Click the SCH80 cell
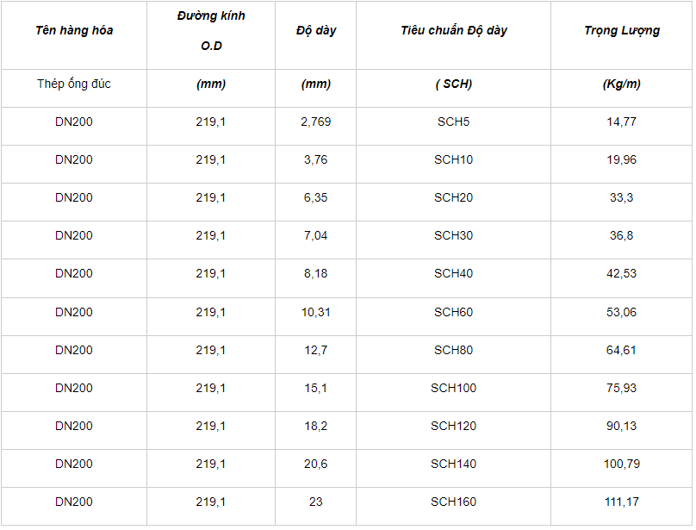The width and height of the screenshot is (696, 530). point(453,350)
